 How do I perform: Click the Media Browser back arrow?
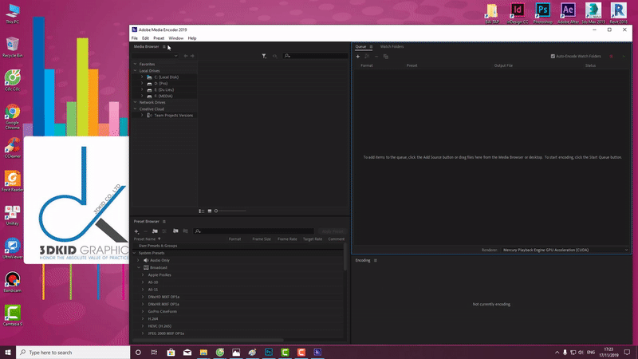(x=186, y=56)
